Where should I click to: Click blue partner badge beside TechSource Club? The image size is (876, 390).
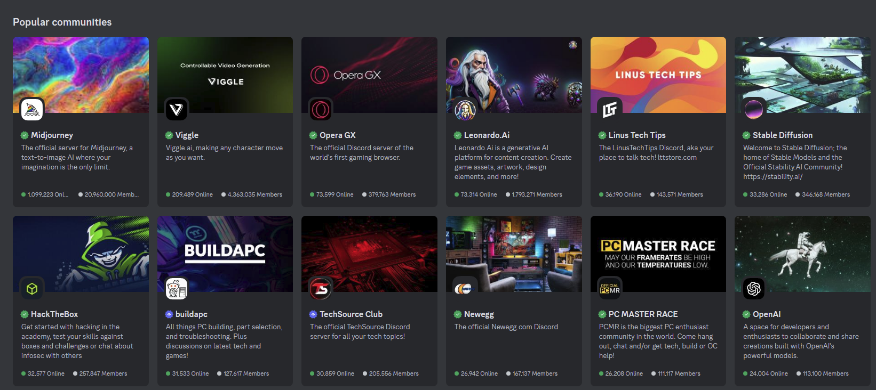(x=314, y=314)
